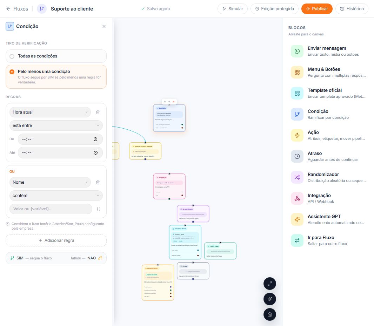Focus the Valor ou {variável} input
Screen dimensions: 374x326
tap(51, 209)
